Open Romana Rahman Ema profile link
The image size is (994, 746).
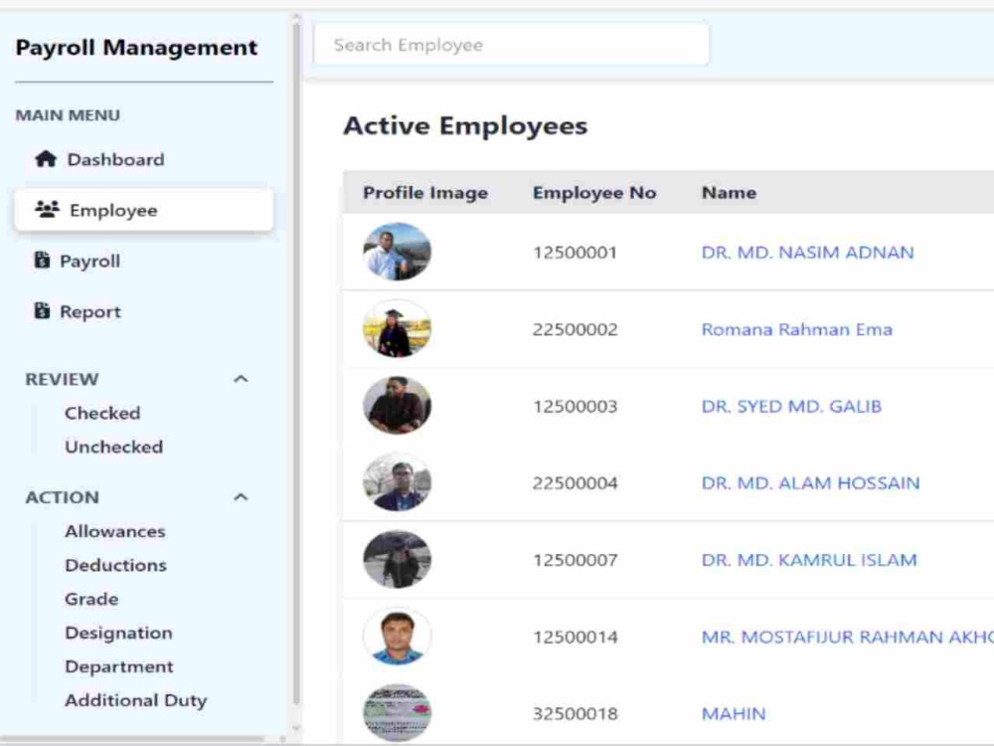click(x=797, y=329)
